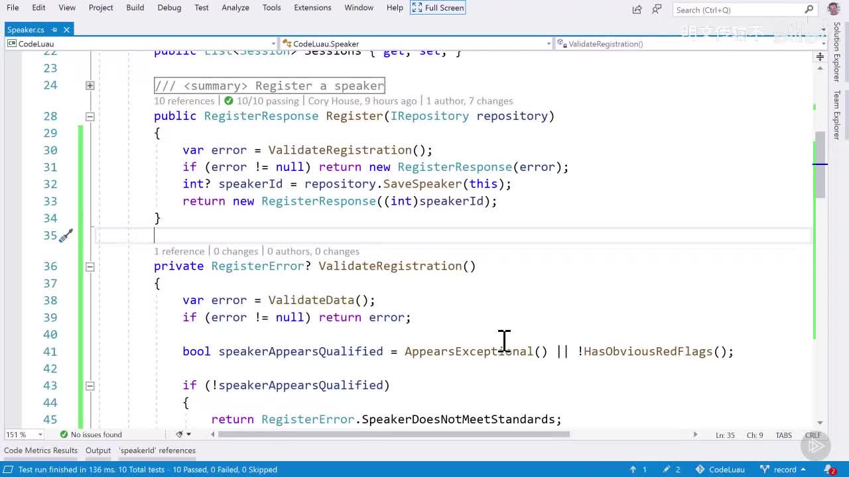Open the code cleanup profile dropdown arrow
Viewport: 849px width, 477px height.
(189, 435)
